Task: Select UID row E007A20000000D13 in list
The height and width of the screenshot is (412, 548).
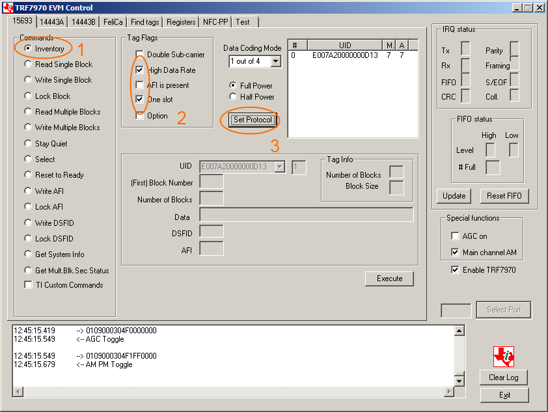Action: (x=353, y=55)
